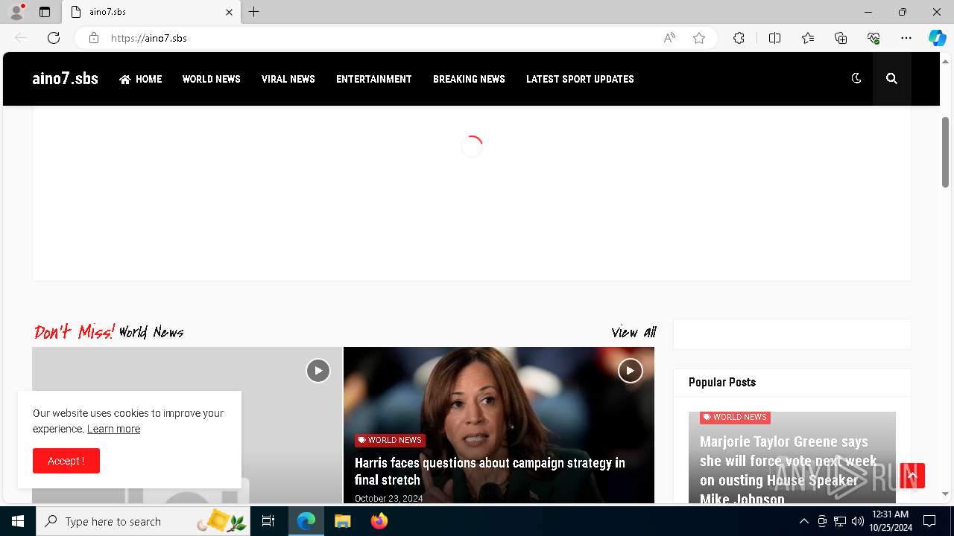Viewport: 954px width, 536px height.
Task: Toggle dark mode moon icon
Action: click(856, 78)
